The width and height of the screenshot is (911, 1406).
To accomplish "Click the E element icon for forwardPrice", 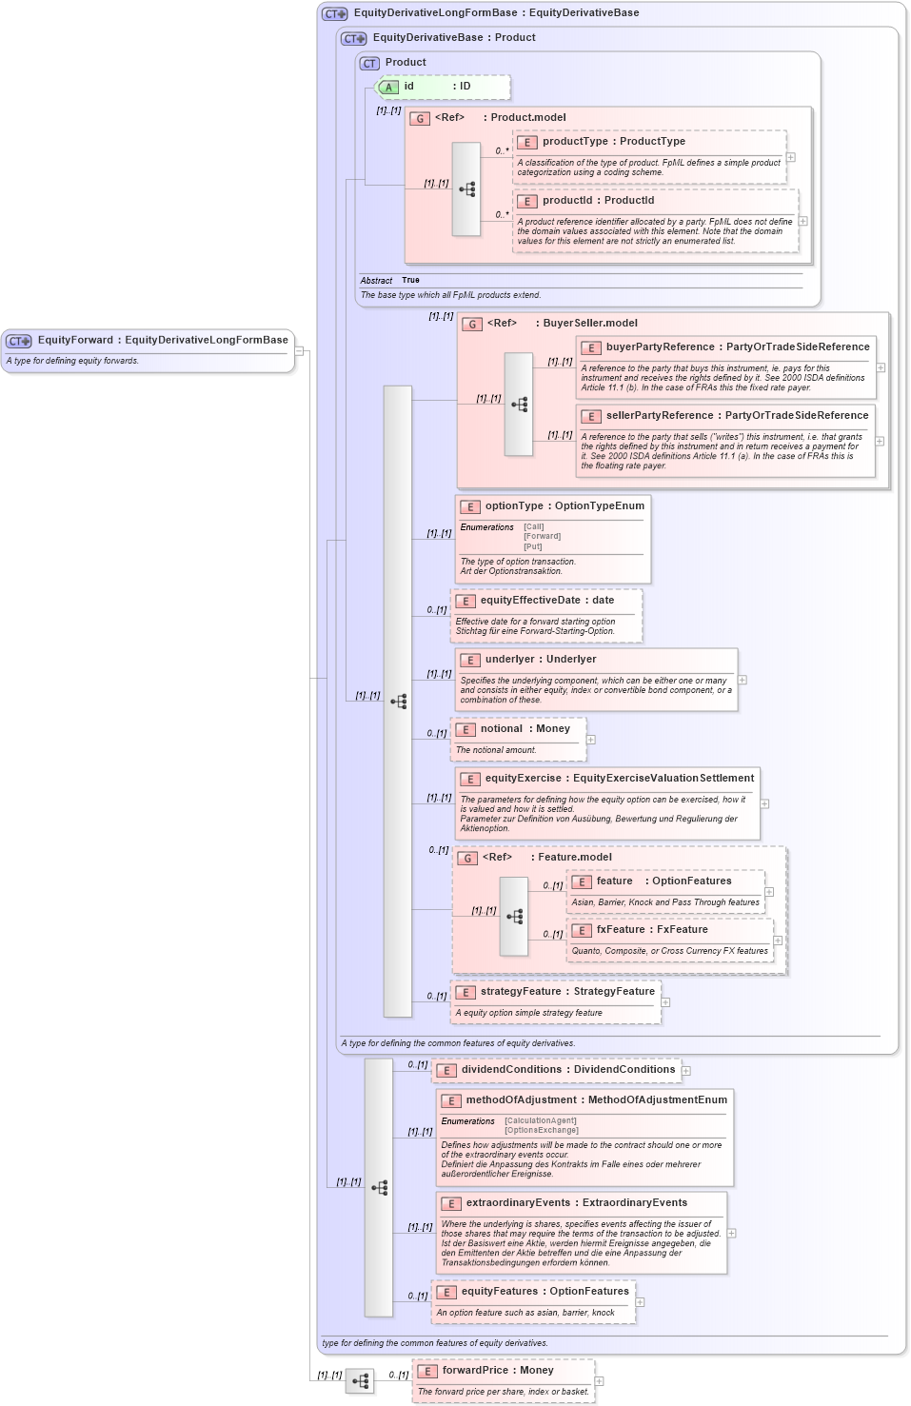I will point(426,1371).
